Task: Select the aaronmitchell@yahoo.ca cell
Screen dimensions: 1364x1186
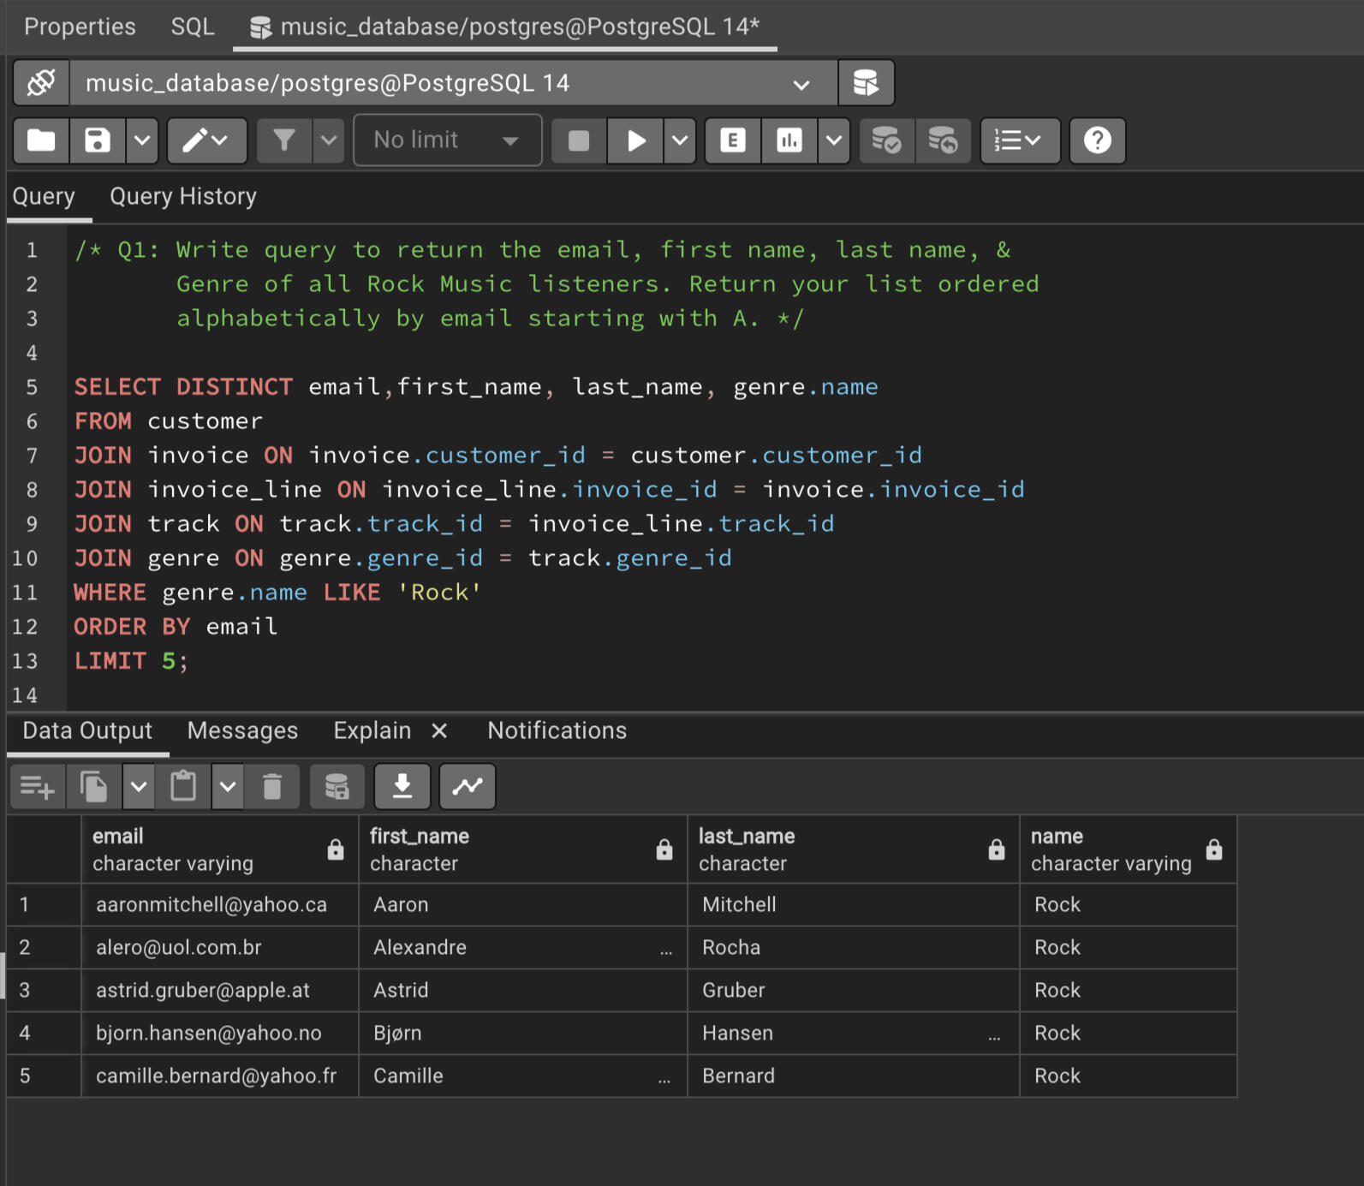Action: pos(211,905)
